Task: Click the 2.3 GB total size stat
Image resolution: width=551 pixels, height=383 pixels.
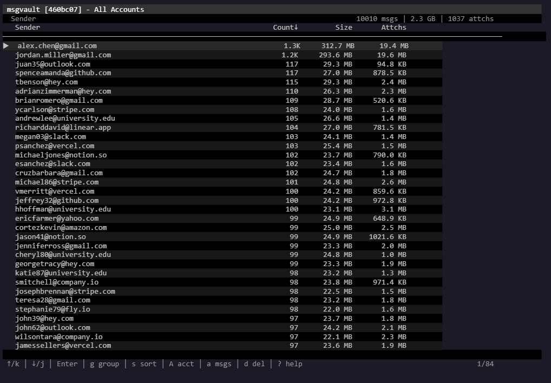Action: [x=423, y=19]
